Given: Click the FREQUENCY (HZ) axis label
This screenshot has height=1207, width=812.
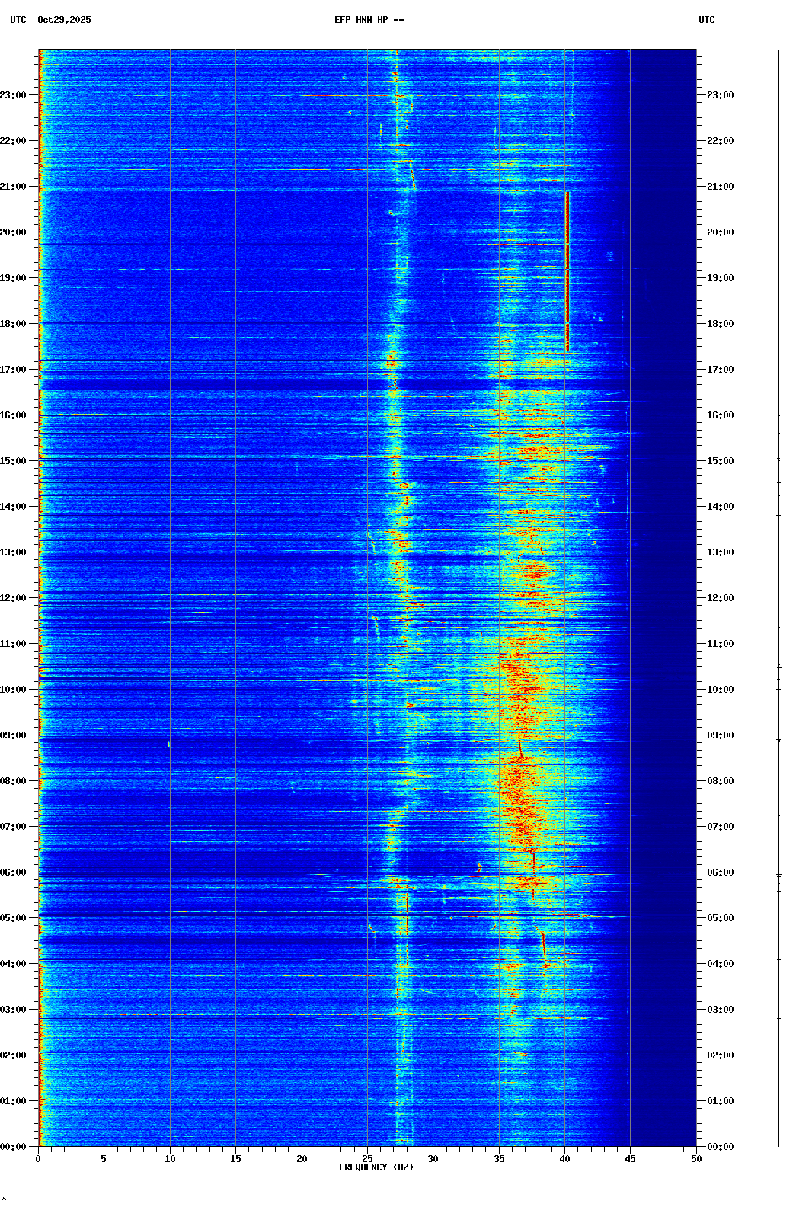Looking at the screenshot, I should [376, 1167].
